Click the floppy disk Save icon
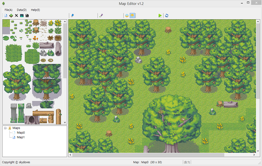Viewport: 262px width, 166px height. coord(27,16)
